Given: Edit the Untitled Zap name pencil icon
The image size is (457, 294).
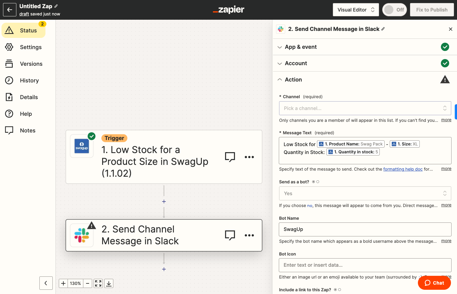Looking at the screenshot, I should pyautogui.click(x=56, y=6).
